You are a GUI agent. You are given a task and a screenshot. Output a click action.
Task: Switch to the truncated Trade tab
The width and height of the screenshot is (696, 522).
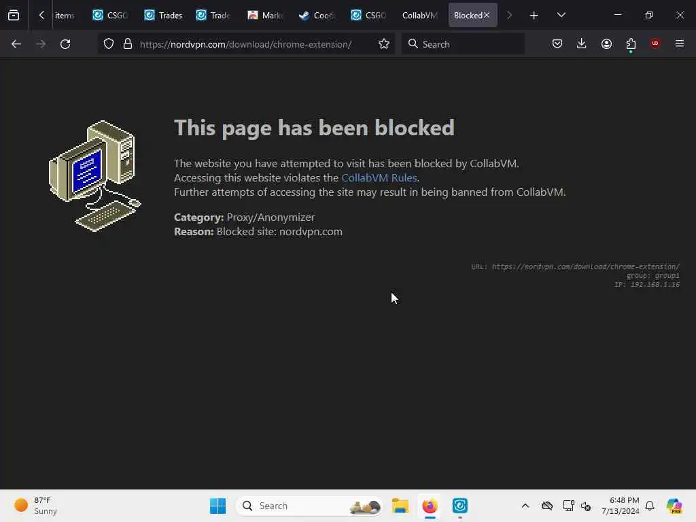(214, 16)
